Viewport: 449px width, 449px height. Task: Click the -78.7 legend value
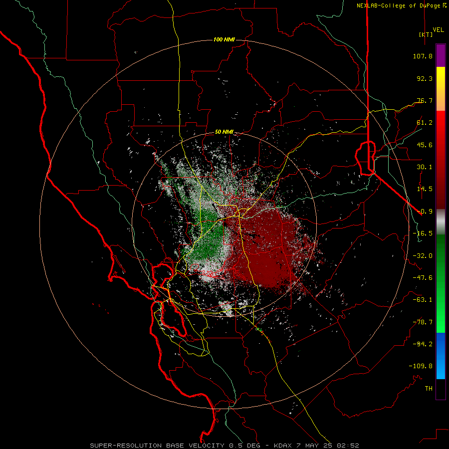click(423, 322)
